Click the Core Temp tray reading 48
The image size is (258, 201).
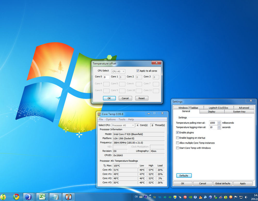pyautogui.click(x=165, y=197)
